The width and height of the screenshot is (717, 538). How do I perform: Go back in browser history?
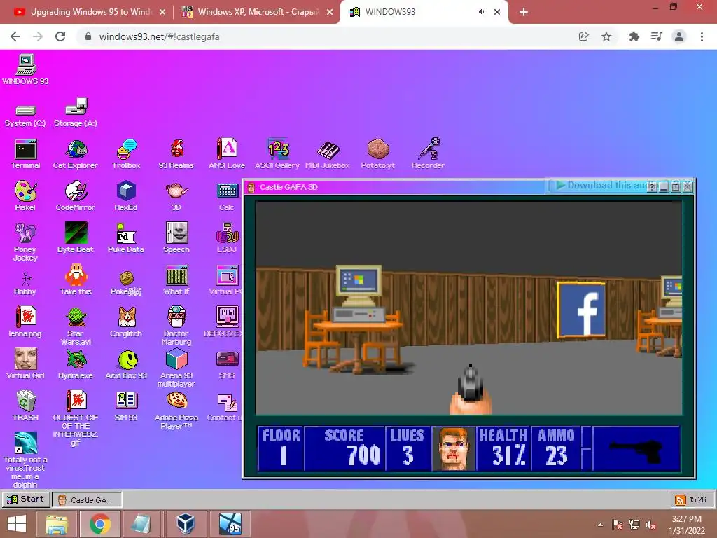(x=15, y=36)
